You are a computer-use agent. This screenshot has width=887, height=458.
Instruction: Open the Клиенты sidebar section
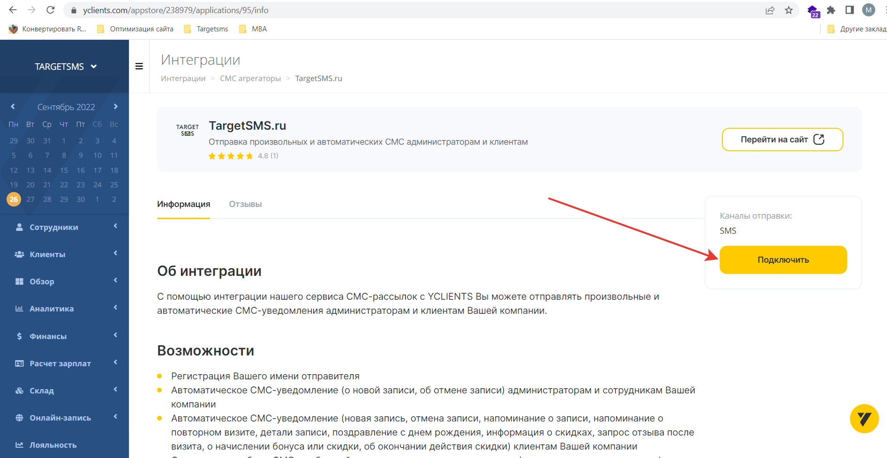(x=64, y=254)
